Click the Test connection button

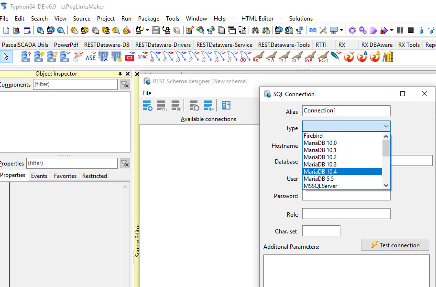[x=395, y=245]
